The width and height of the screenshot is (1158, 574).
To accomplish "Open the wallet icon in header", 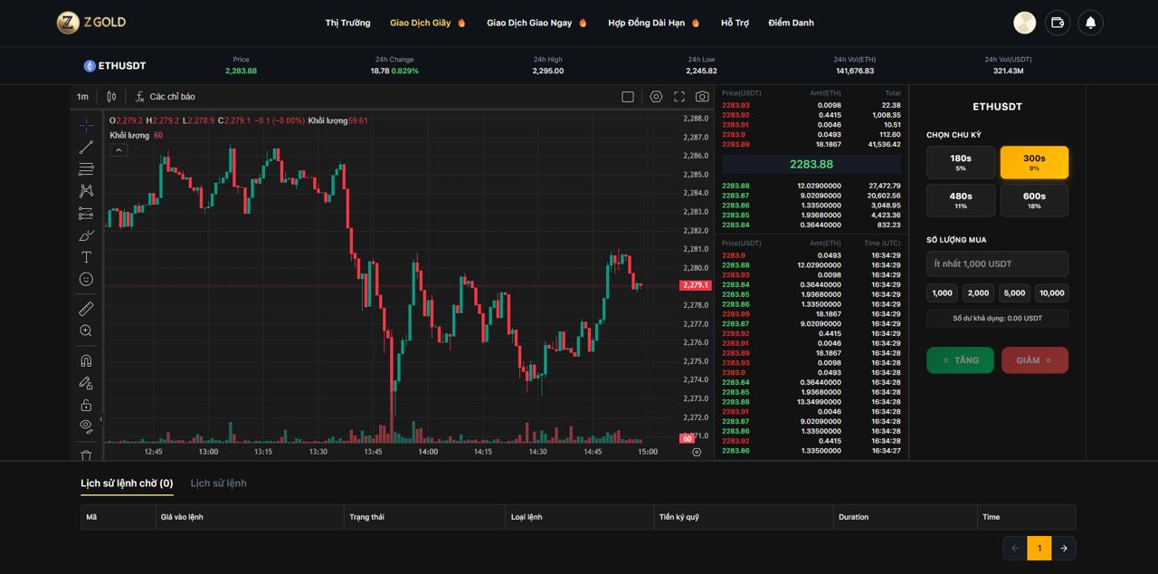I will [1058, 23].
